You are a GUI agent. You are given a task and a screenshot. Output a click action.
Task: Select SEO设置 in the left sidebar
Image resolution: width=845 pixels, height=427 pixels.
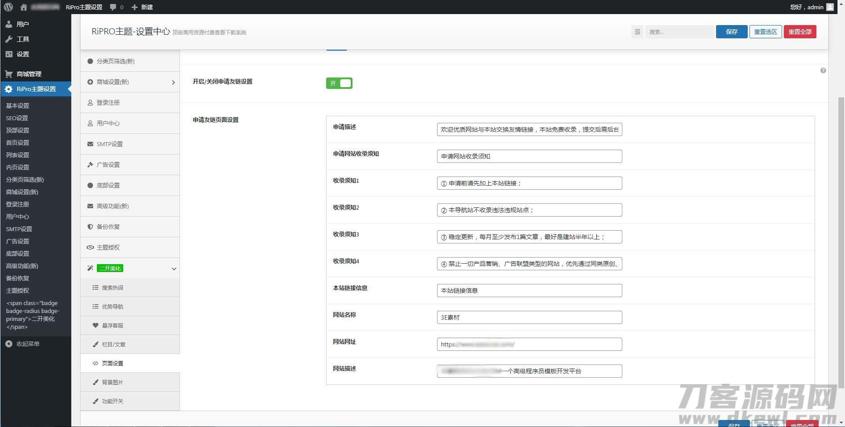[x=17, y=118]
